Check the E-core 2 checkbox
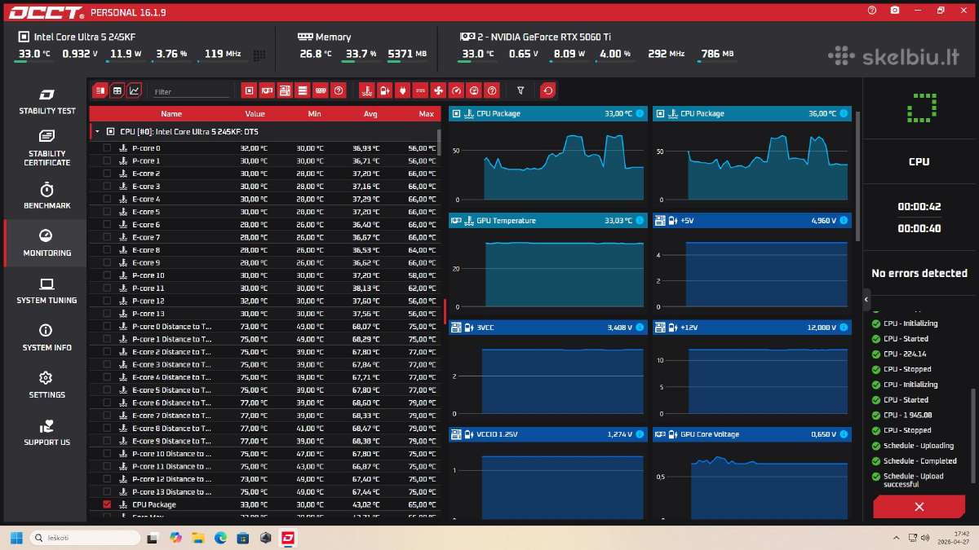The width and height of the screenshot is (979, 550). (107, 174)
